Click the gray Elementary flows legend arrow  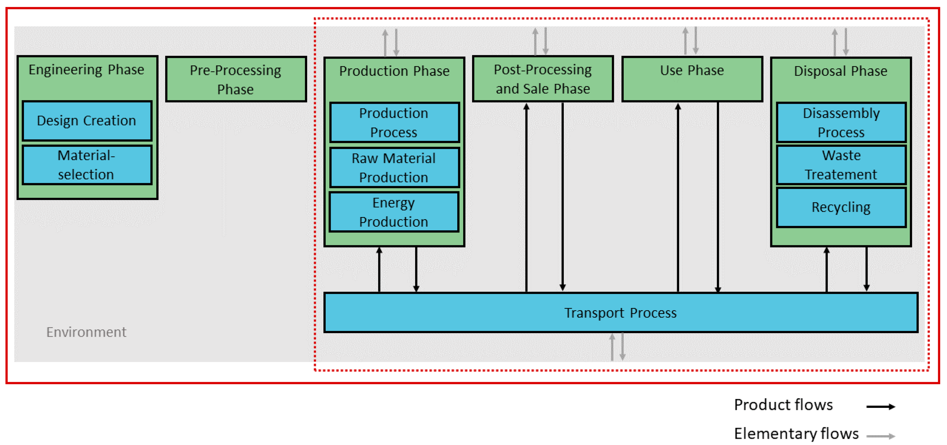click(x=880, y=436)
